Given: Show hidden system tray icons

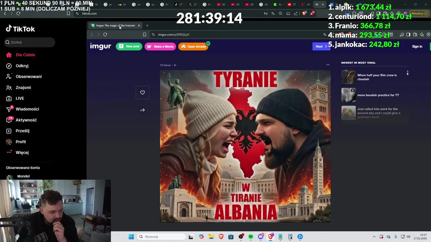Looking at the screenshot, I should point(374,237).
